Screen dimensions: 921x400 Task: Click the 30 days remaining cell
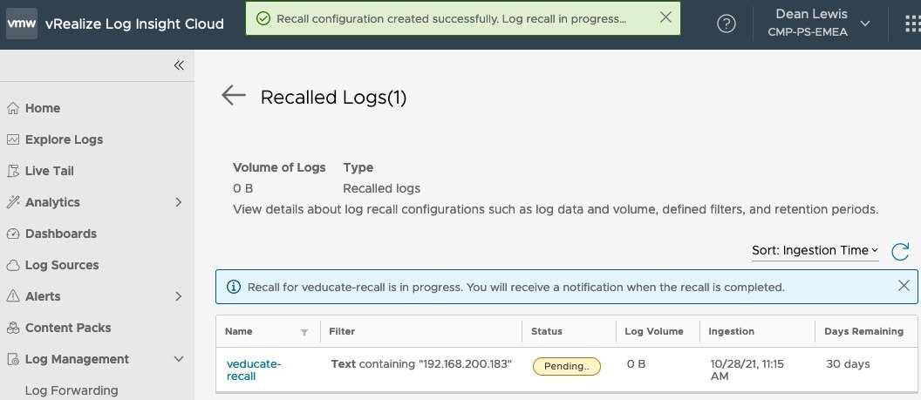click(848, 364)
